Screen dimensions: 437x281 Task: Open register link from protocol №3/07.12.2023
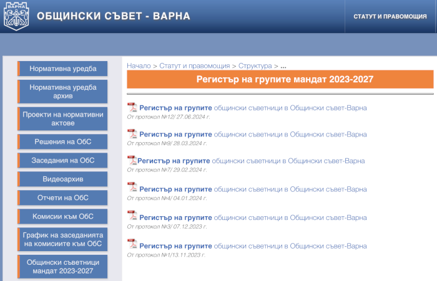[x=253, y=217]
